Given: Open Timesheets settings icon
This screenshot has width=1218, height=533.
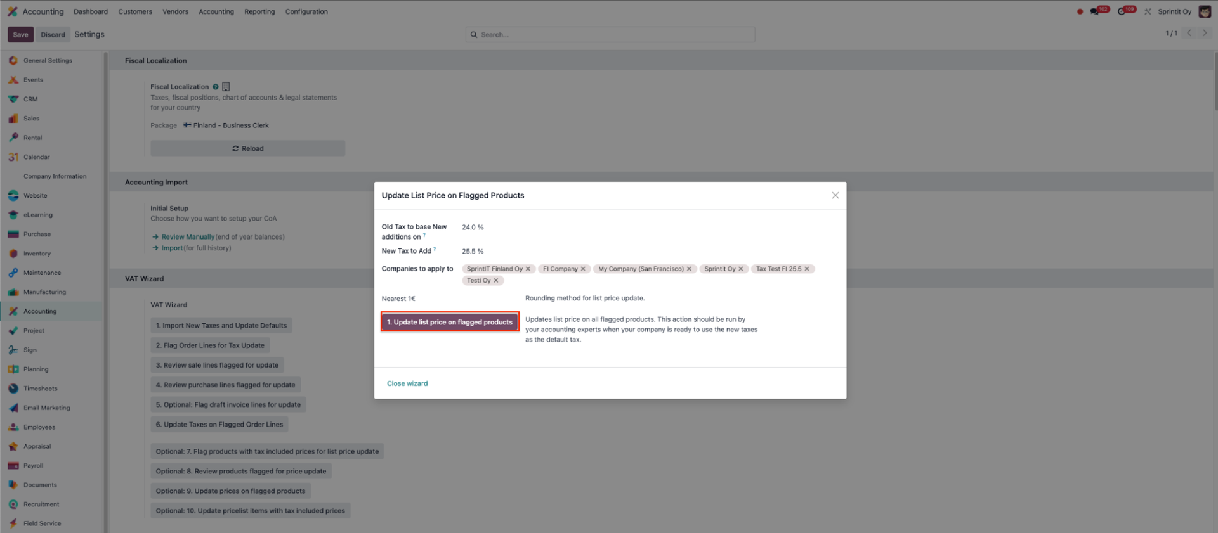Looking at the screenshot, I should pos(13,389).
